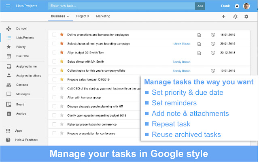Screen dimensions: 259x162
Task: Toggle priority star on Define promotions task
Action: pos(62,34)
